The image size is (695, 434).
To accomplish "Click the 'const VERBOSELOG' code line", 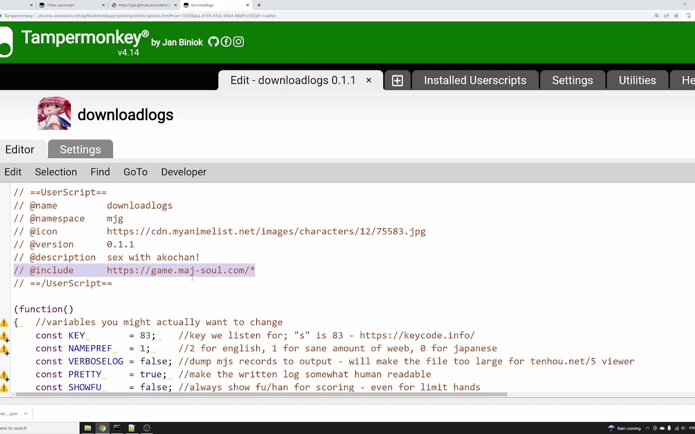I will pos(335,362).
